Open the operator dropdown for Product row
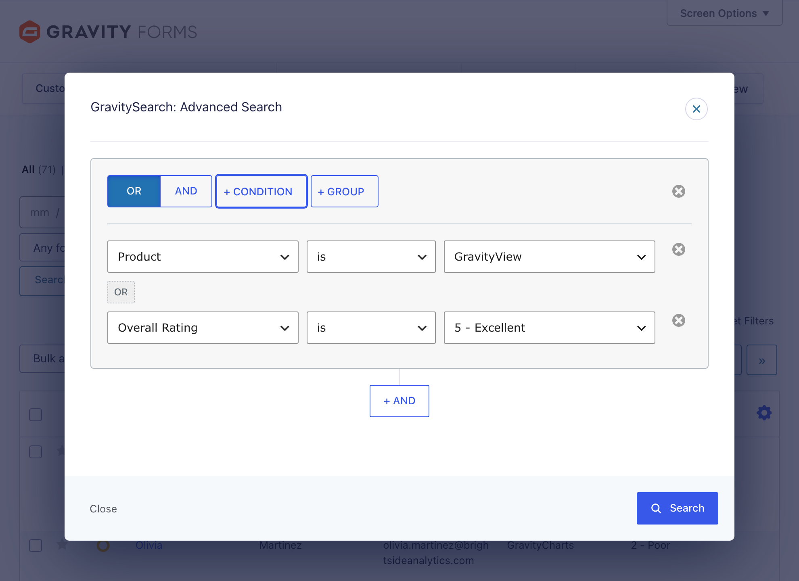799x581 pixels. pyautogui.click(x=371, y=257)
